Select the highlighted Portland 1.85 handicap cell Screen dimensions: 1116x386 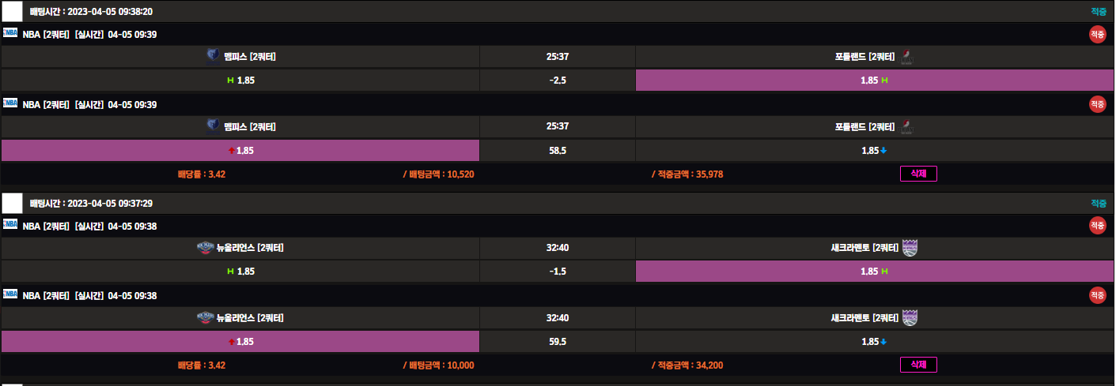click(x=874, y=81)
